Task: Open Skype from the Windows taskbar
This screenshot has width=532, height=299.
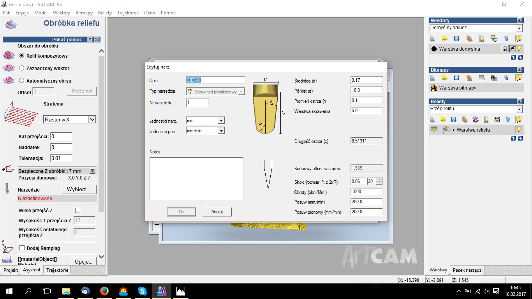Action: point(142,291)
